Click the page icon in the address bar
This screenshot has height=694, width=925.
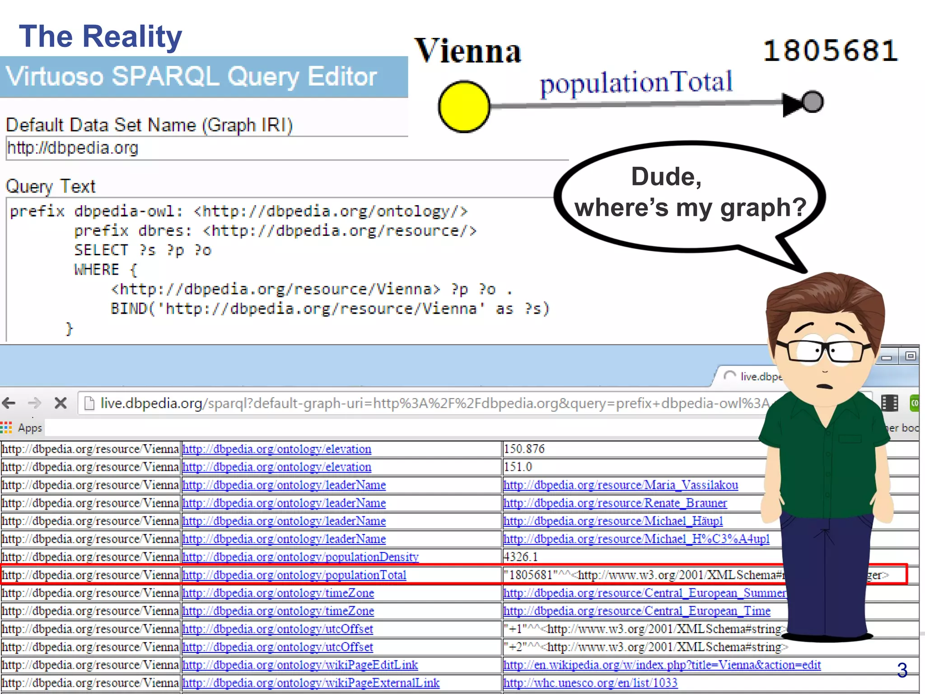click(x=89, y=403)
